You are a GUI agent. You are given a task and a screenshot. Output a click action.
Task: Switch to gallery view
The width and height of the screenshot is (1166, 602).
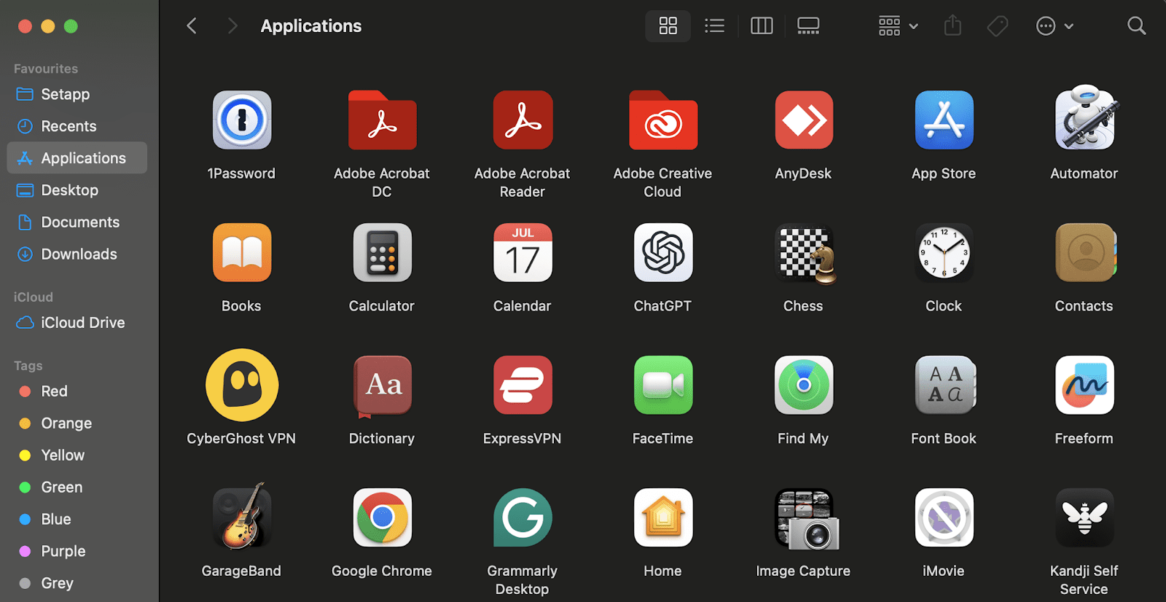tap(808, 26)
